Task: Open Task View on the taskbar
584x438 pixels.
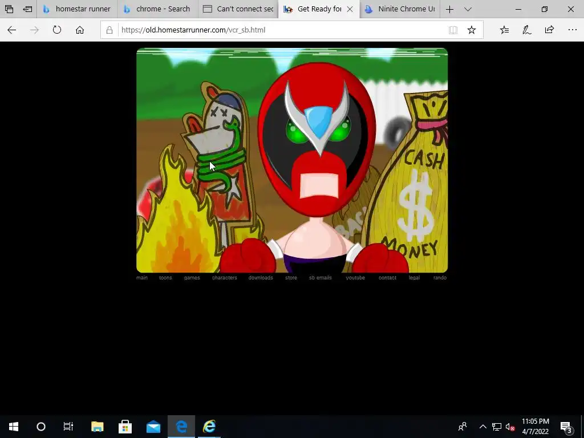Action: pyautogui.click(x=68, y=427)
